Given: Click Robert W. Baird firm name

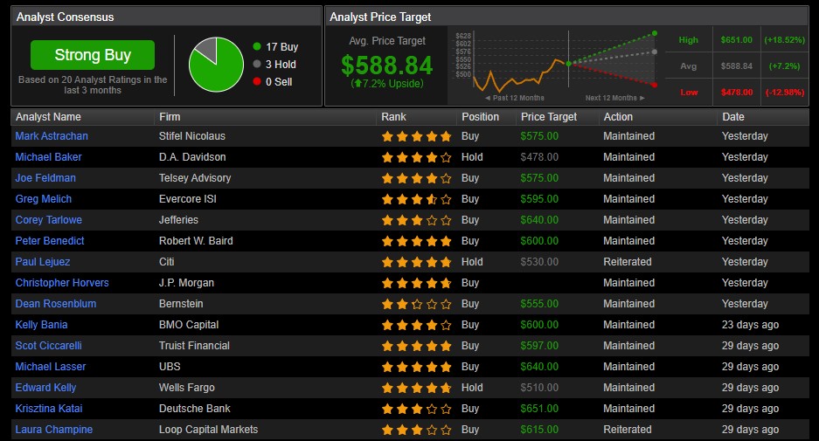Looking at the screenshot, I should [196, 241].
